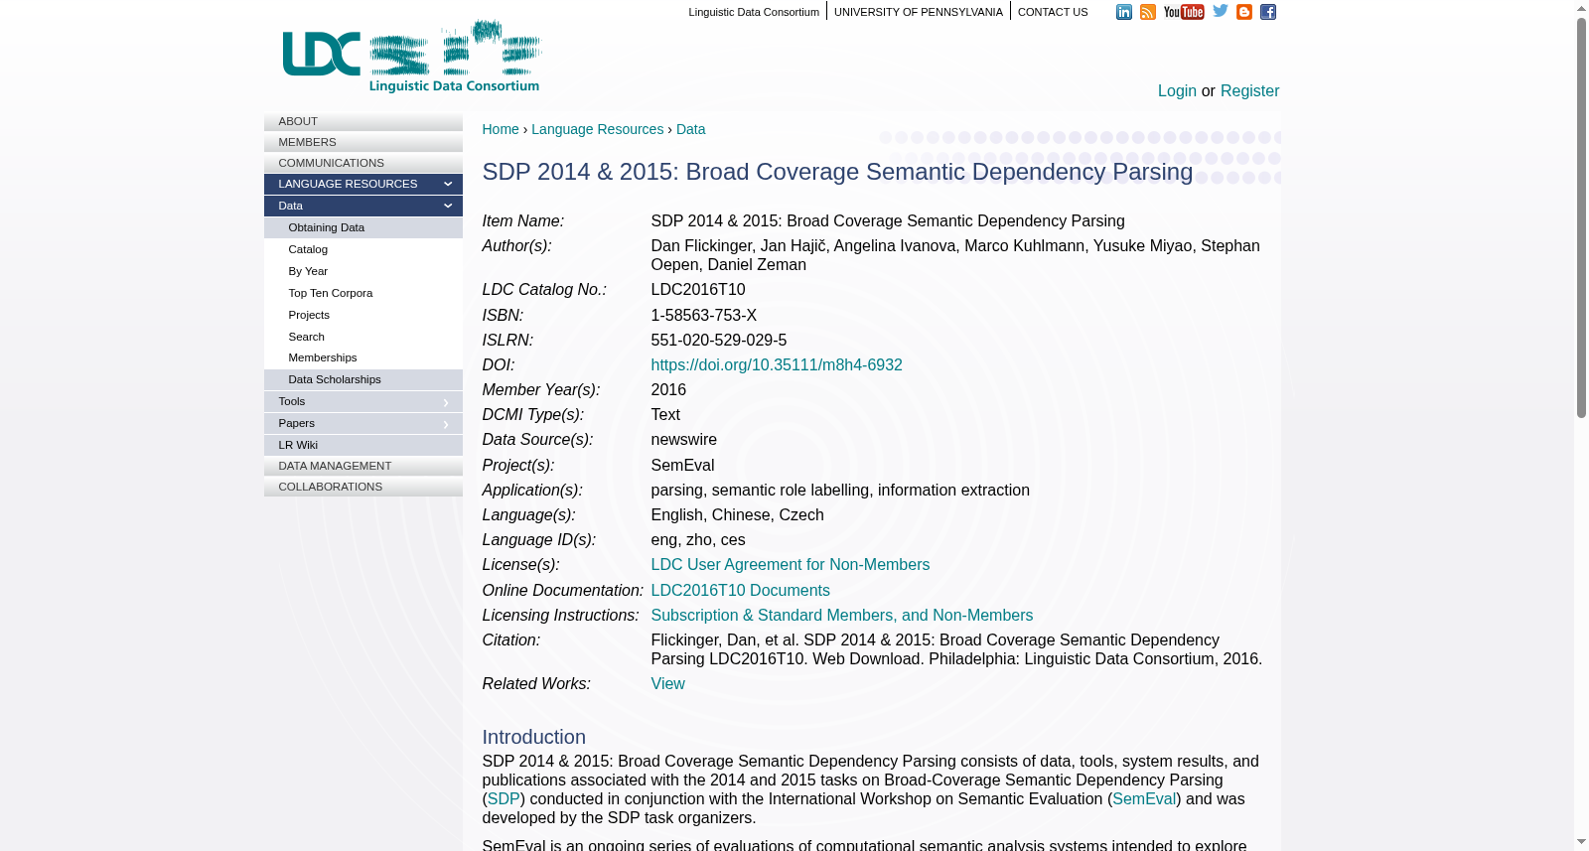
Task: Click the languages value English, Chinese, Czech
Action: 738,515
